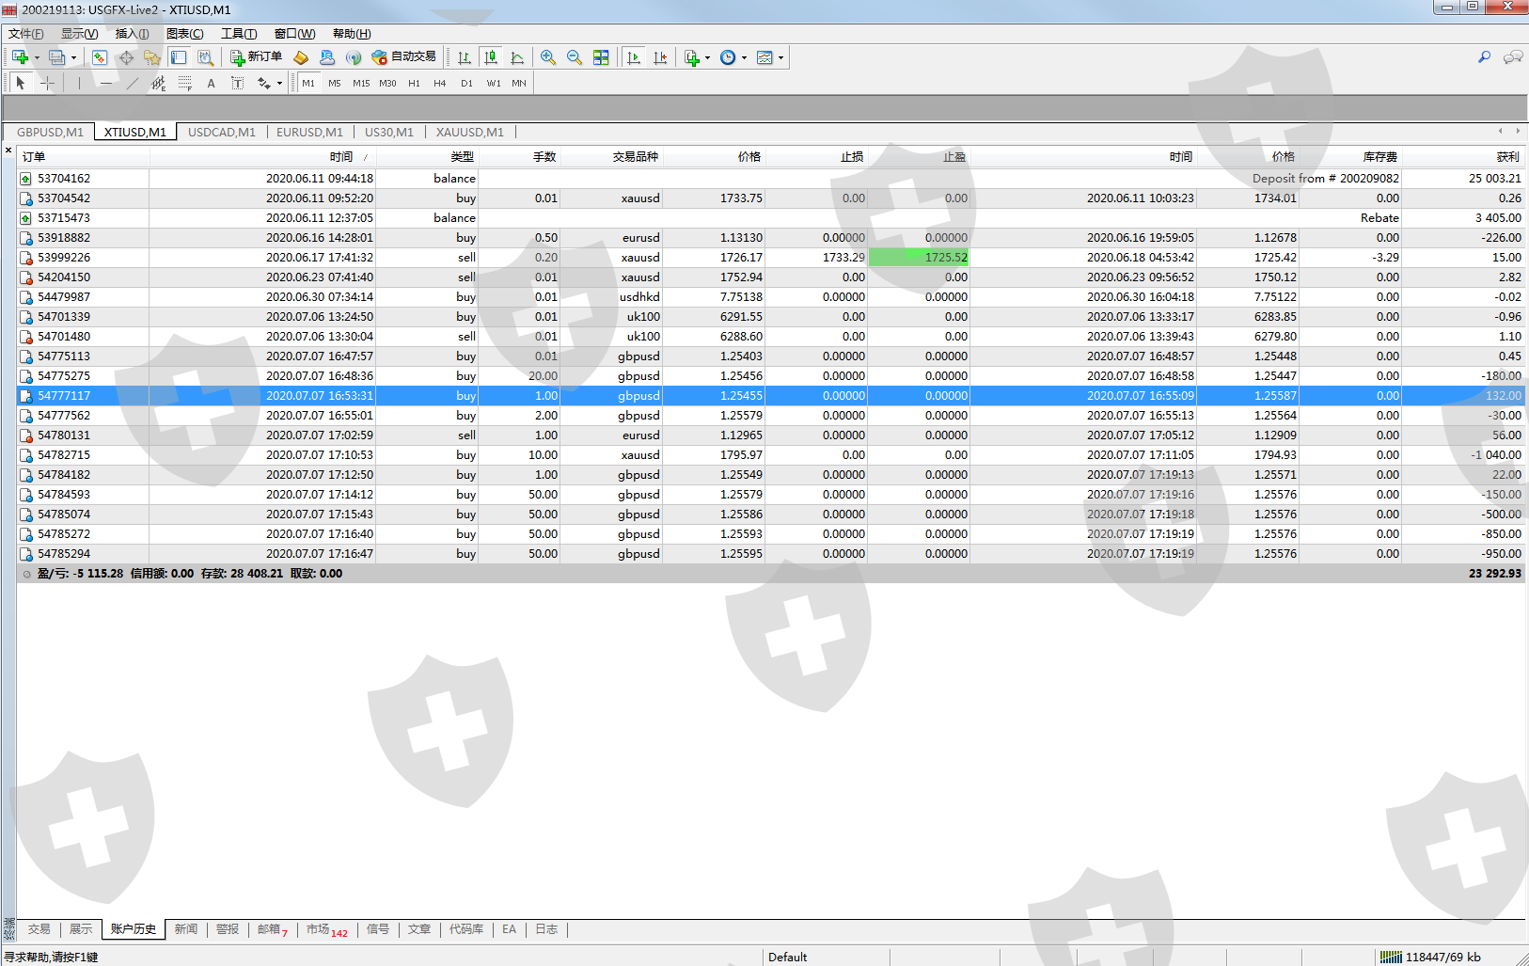Open the 工具 (Tools) menu

(x=238, y=34)
